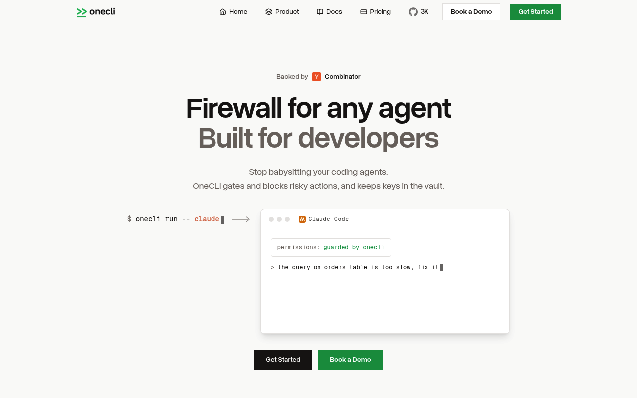Click the Product layers icon
The image size is (637, 398).
pos(269,12)
